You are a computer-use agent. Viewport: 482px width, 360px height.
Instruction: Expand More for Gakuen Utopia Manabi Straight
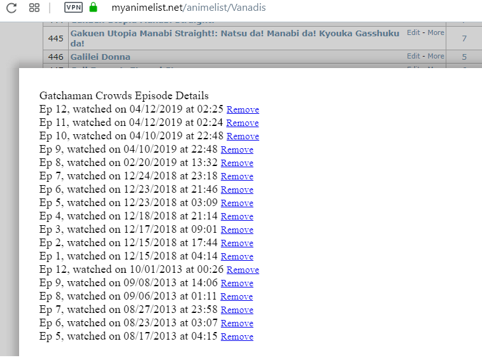coord(436,32)
